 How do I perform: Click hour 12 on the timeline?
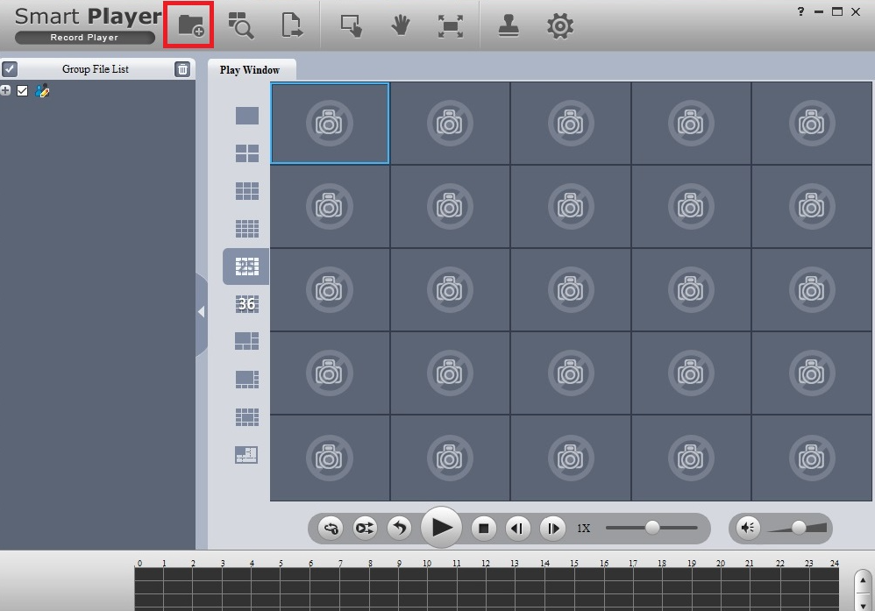tap(486, 564)
